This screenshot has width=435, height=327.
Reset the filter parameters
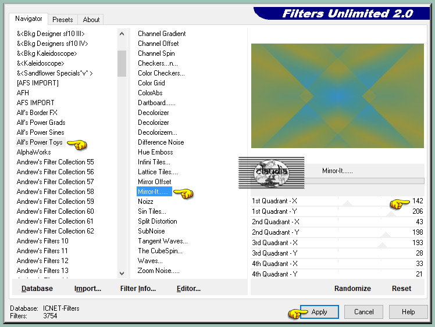[401, 289]
